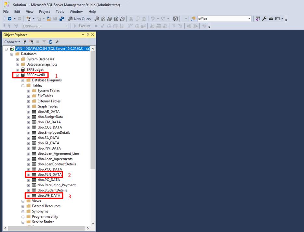Select the dbo.INV_DATA table
This screenshot has height=232, width=304.
[49, 148]
